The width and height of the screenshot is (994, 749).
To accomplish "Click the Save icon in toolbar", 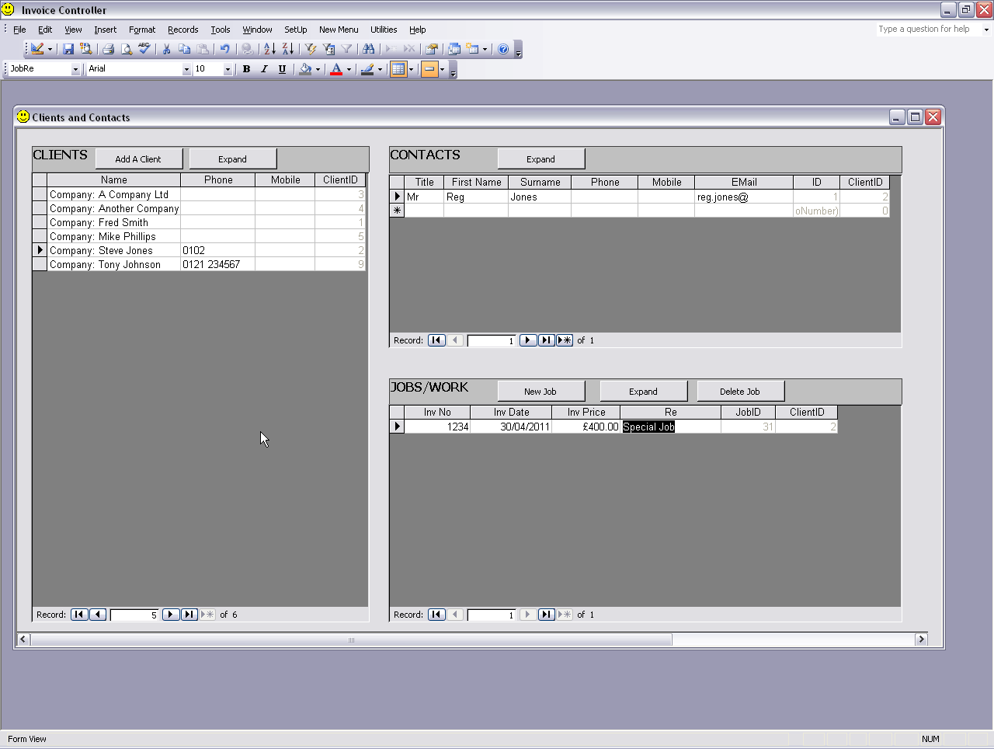I will tap(68, 49).
